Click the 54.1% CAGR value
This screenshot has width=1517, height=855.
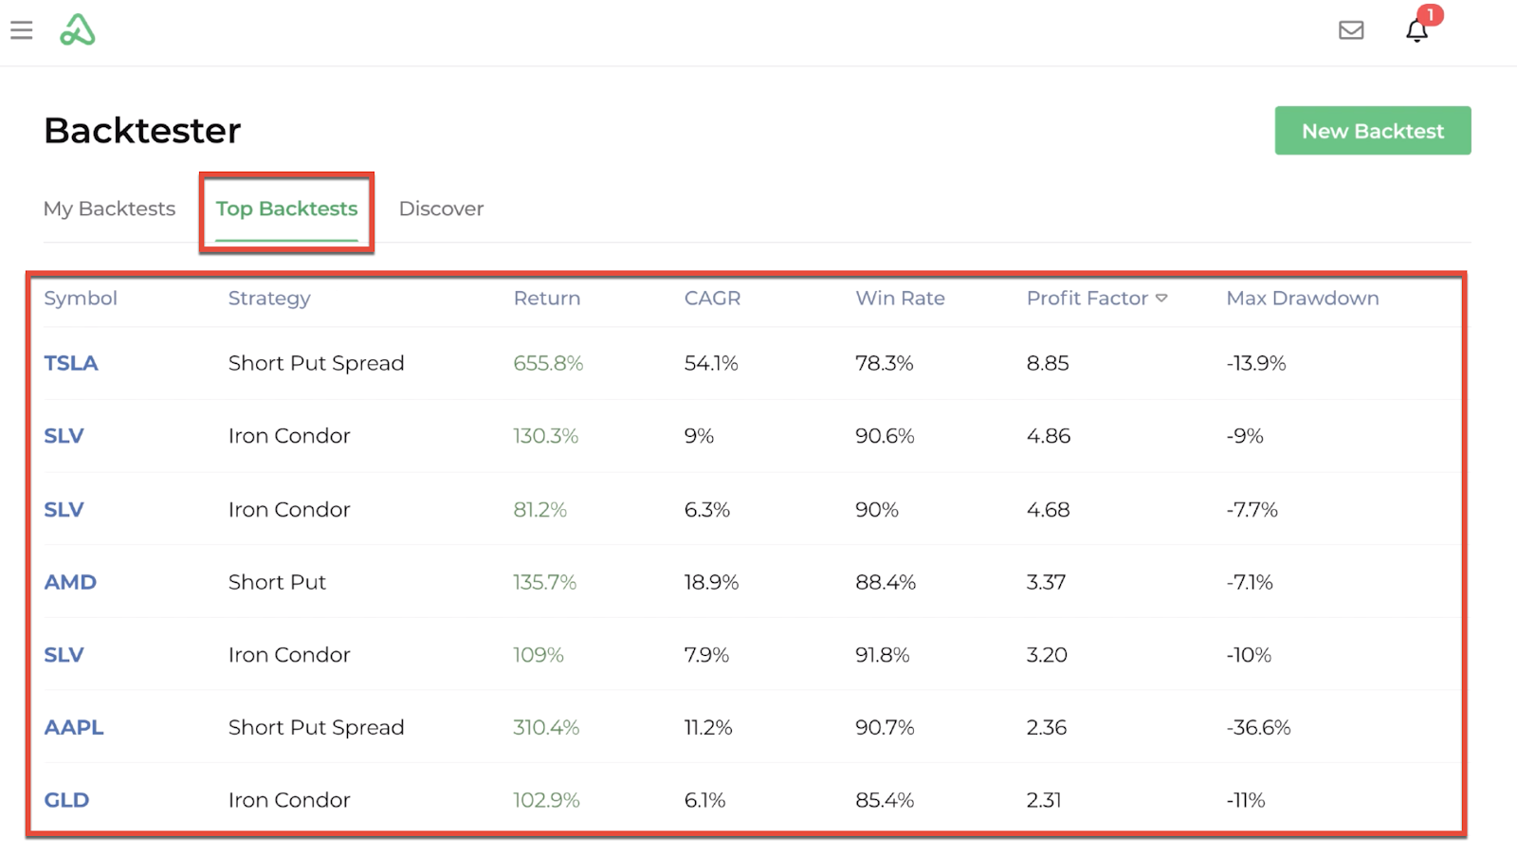coord(711,363)
